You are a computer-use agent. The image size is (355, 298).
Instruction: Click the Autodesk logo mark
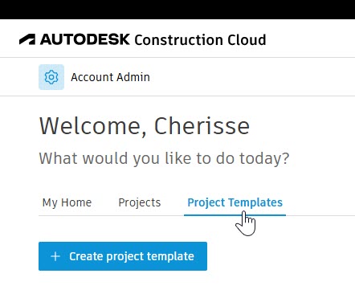coord(27,39)
